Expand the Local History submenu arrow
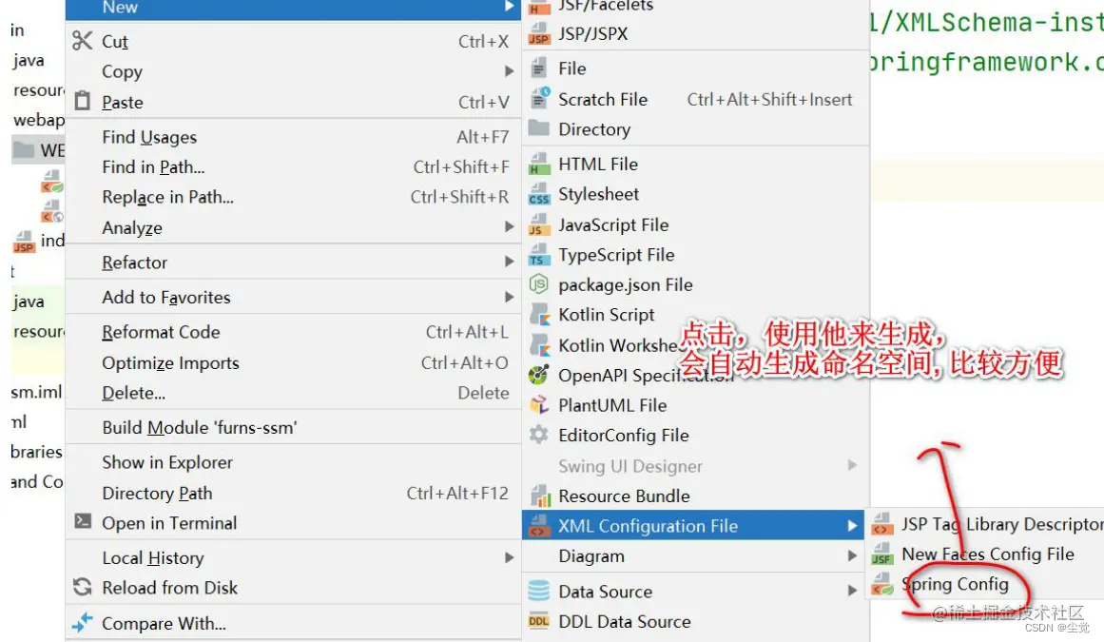Screen dimensions: 1104x642 pyautogui.click(x=509, y=557)
